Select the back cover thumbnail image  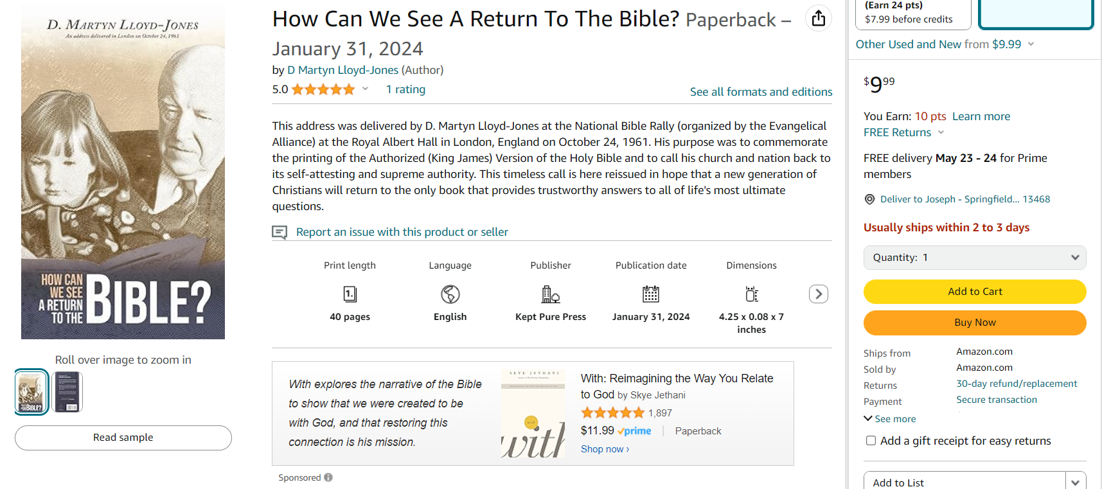67,392
